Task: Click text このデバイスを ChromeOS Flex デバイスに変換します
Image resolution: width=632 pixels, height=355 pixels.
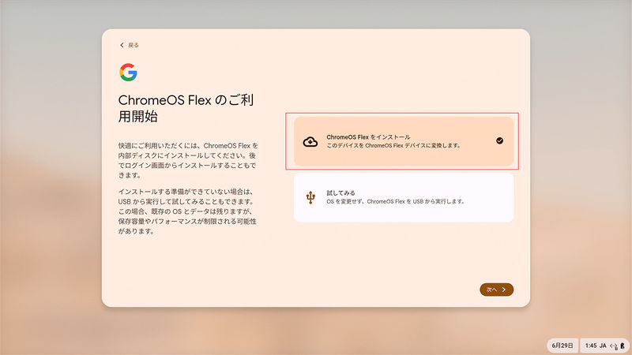Action: coord(393,146)
